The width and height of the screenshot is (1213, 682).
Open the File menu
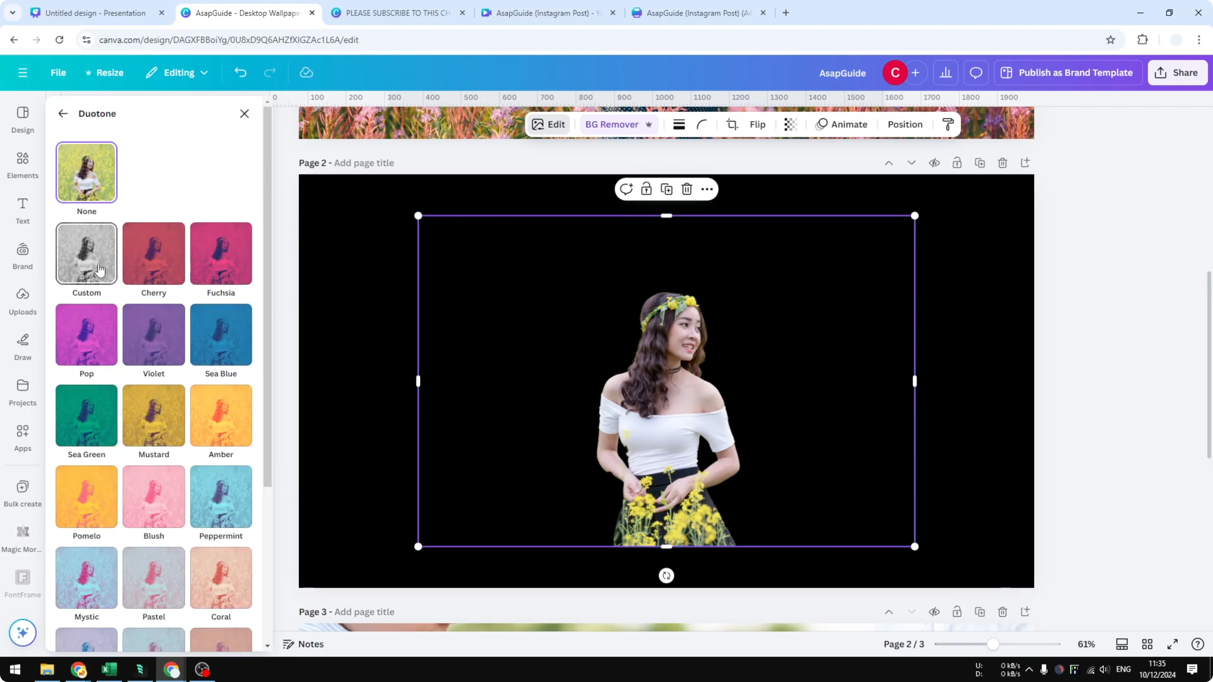click(58, 72)
